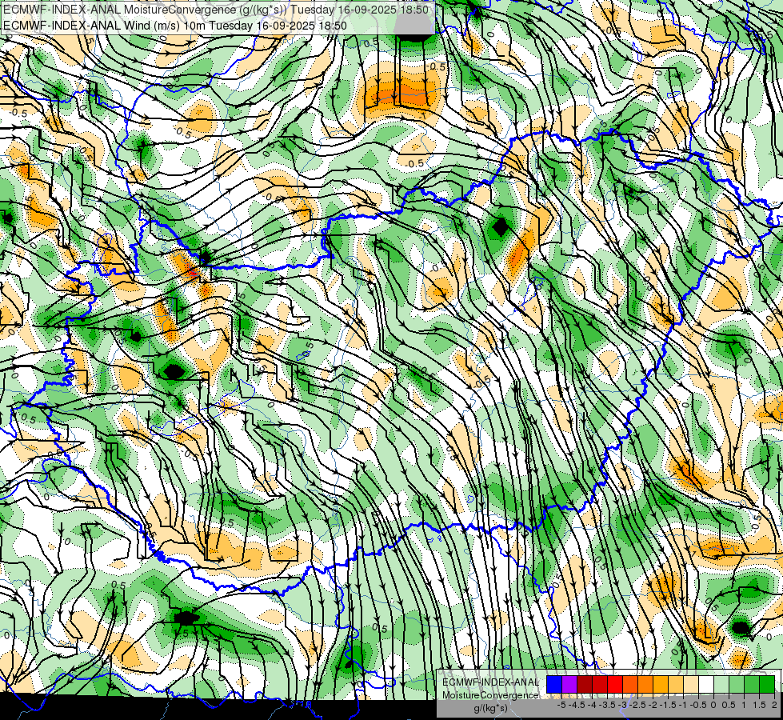783x720 pixels.
Task: Click the Wind (m/s) 10m title line
Action: 175,25
